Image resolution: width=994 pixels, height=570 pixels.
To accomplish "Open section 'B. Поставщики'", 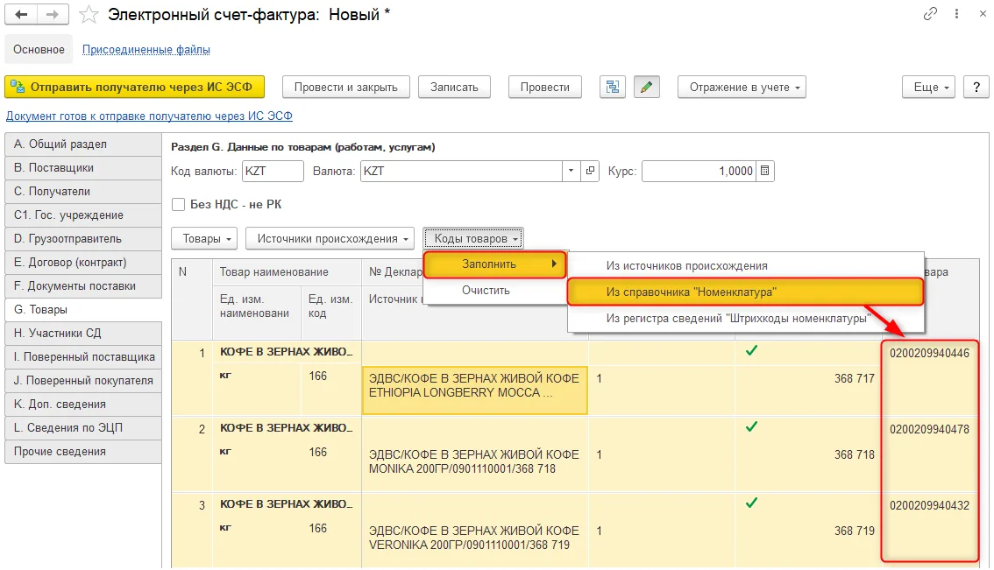I will pos(83,168).
